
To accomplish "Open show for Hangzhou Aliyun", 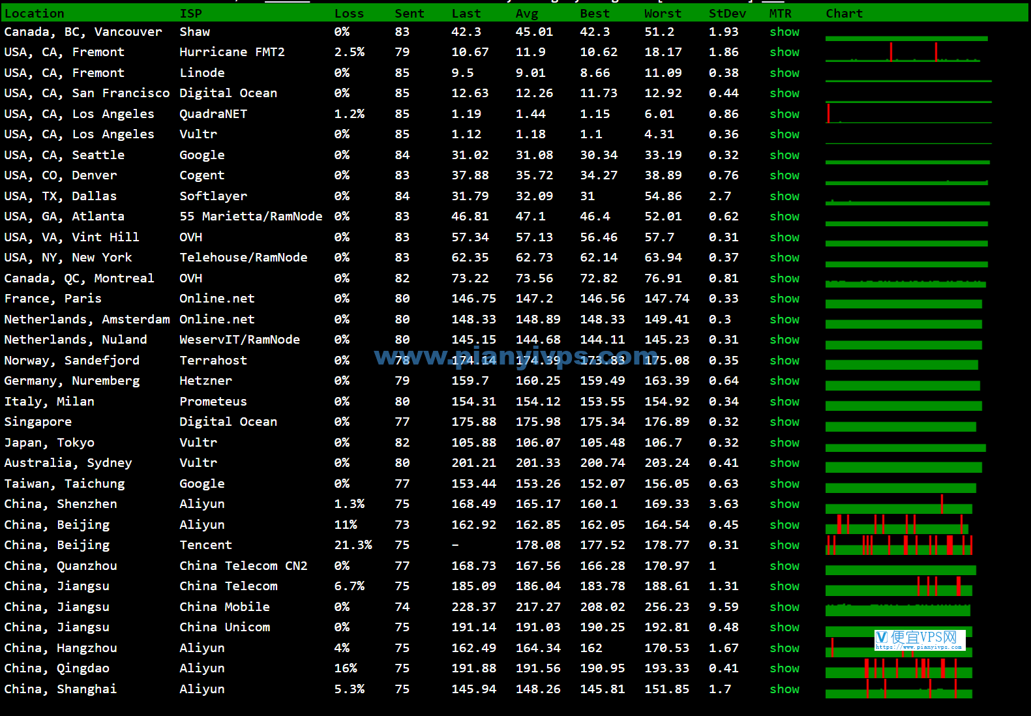I will [x=784, y=648].
